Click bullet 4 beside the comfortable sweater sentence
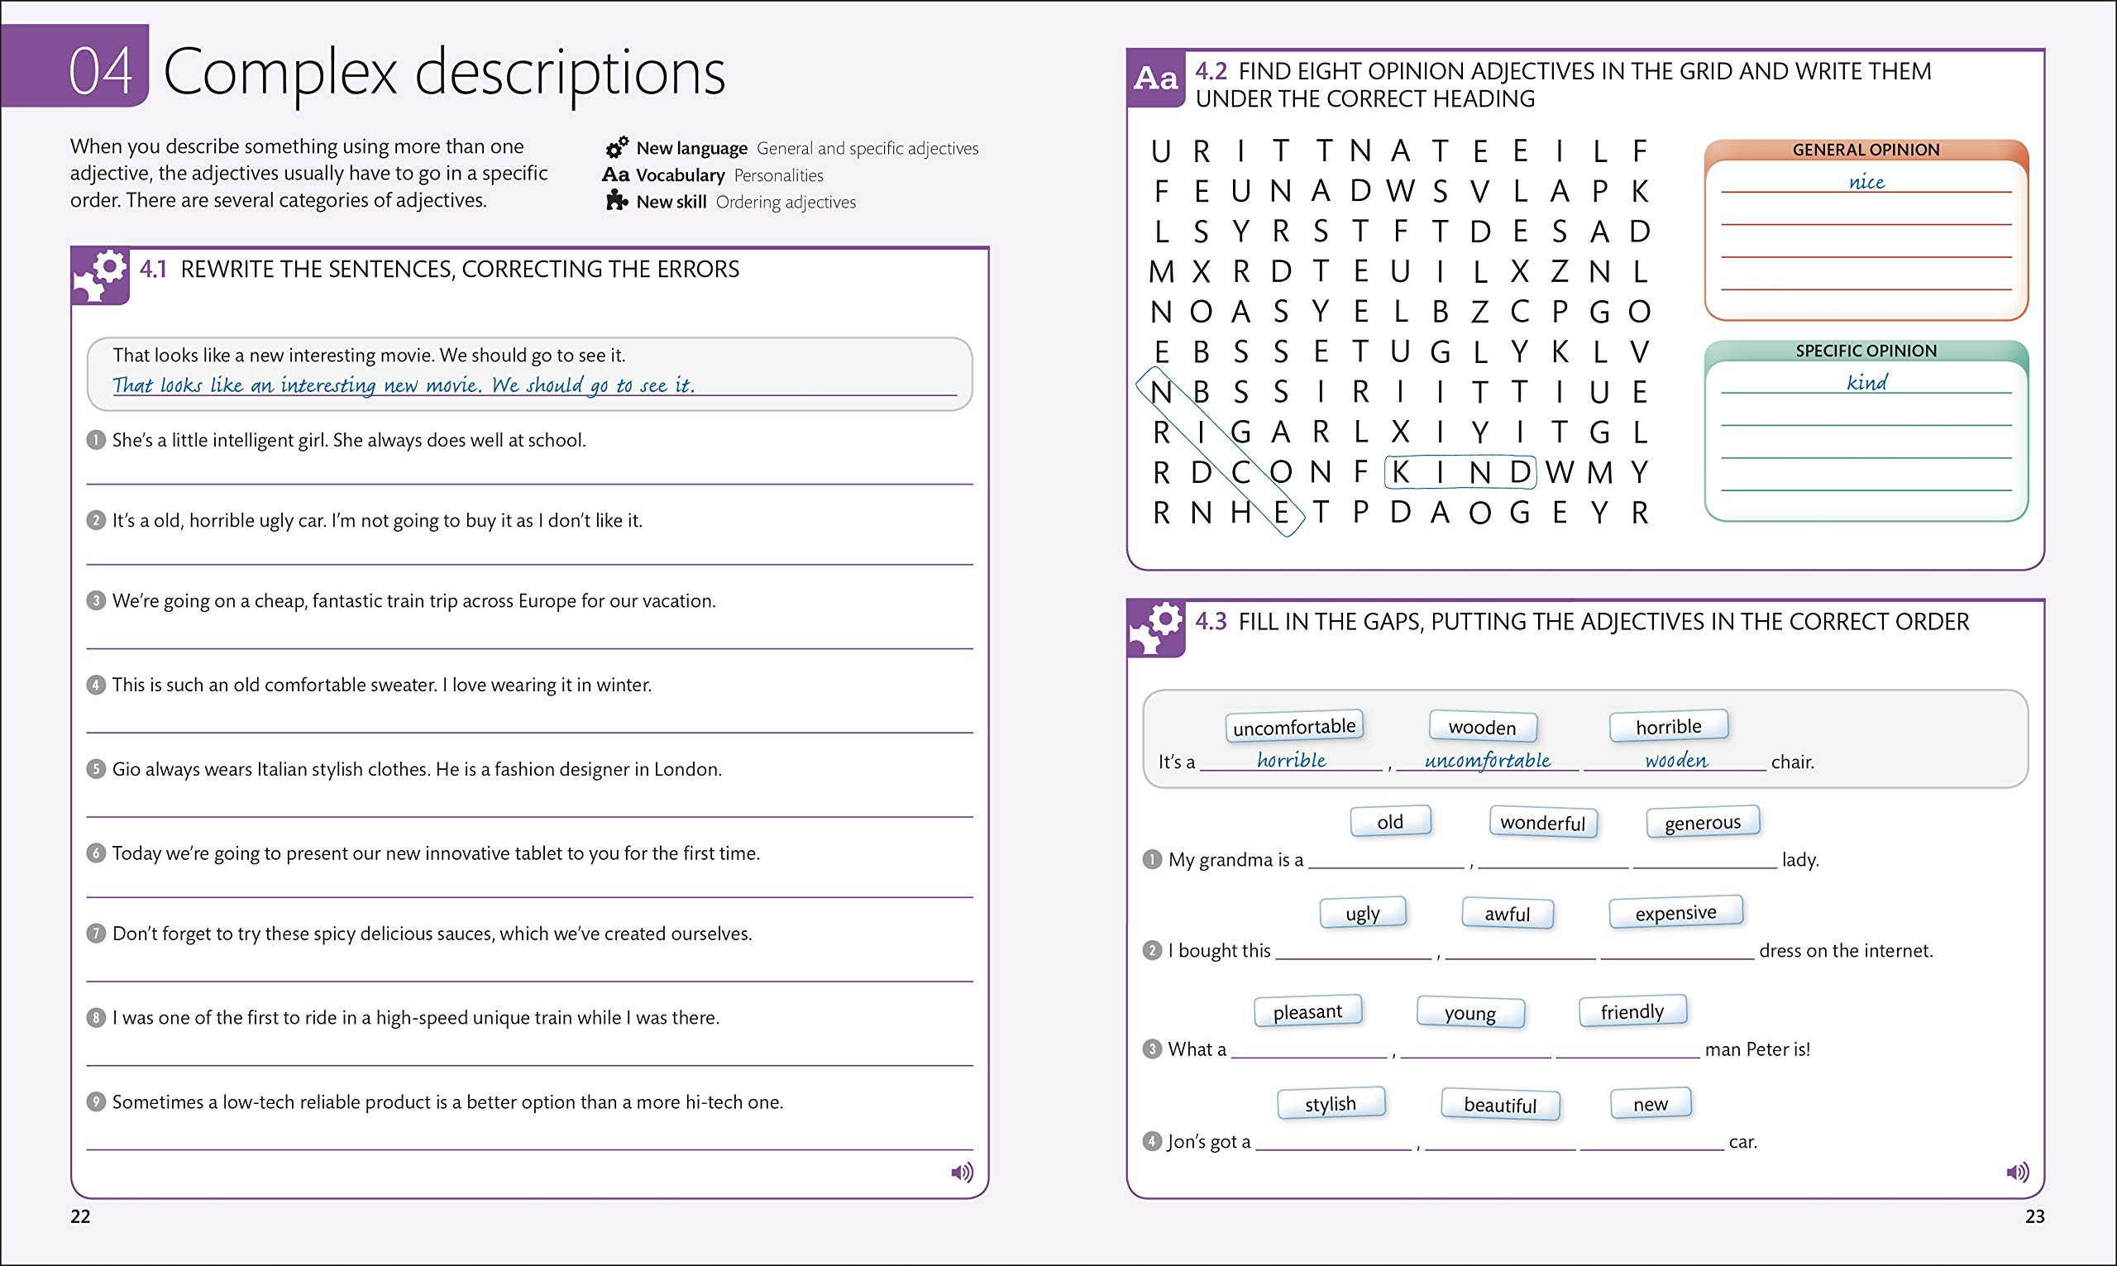The height and width of the screenshot is (1266, 2117). tap(97, 685)
